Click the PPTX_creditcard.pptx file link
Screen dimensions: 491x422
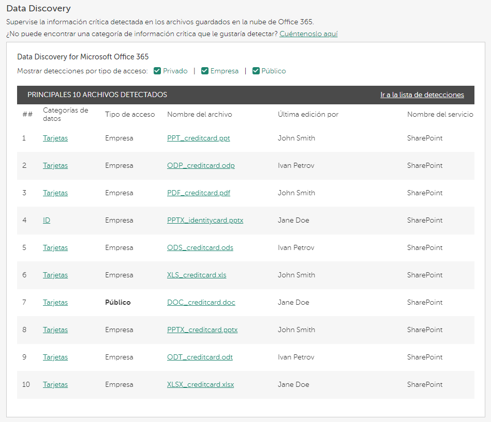[x=202, y=330]
